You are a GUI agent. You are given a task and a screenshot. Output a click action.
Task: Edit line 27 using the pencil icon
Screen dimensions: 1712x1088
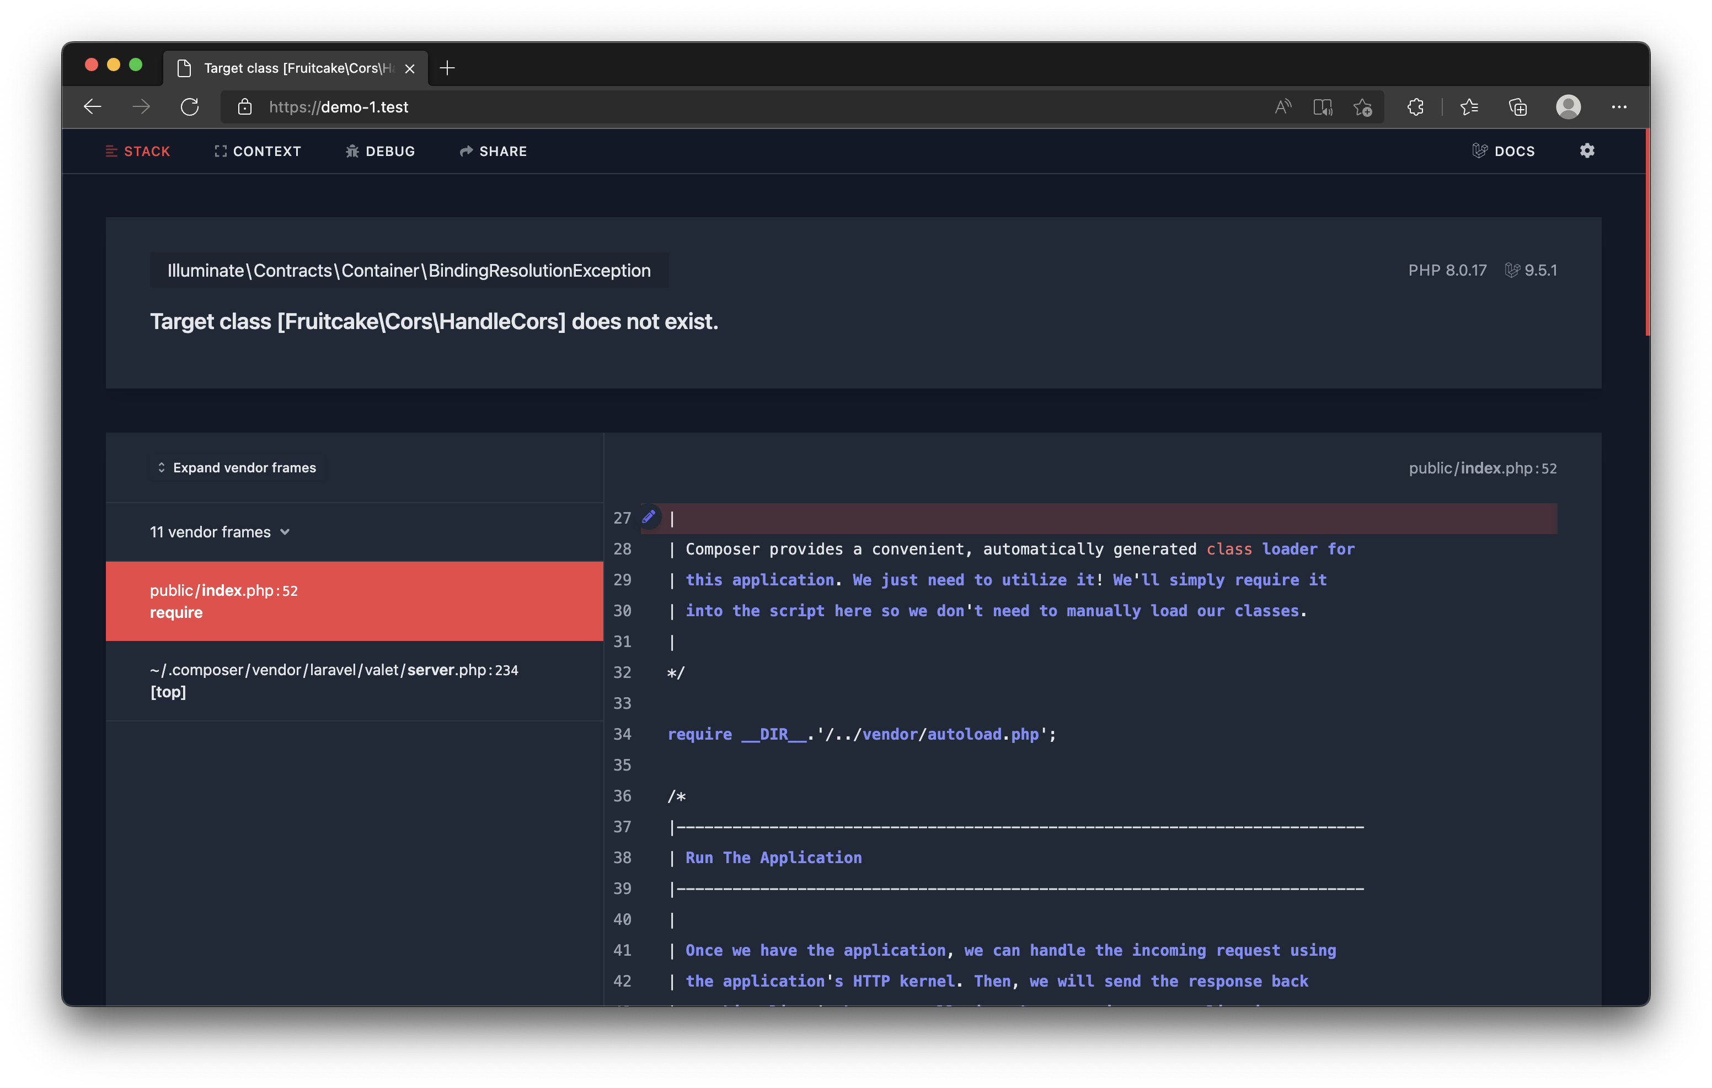pyautogui.click(x=649, y=516)
